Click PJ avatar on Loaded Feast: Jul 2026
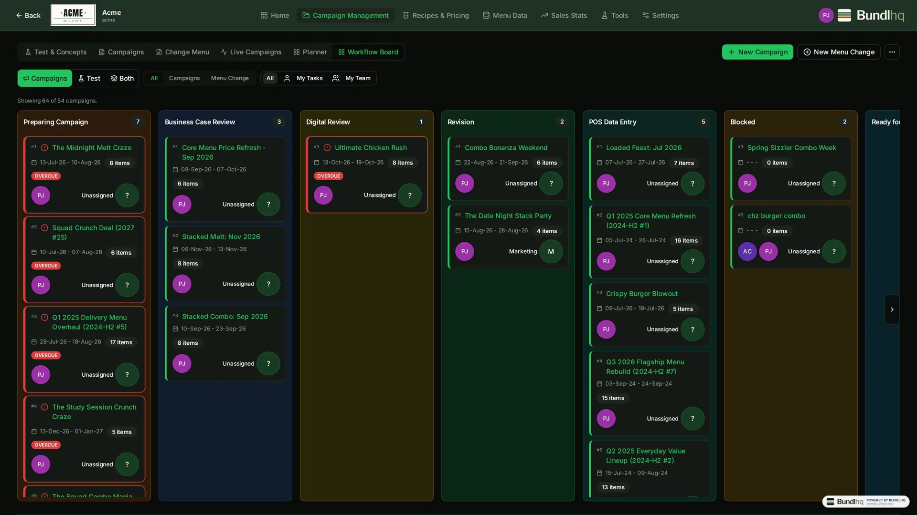Viewport: 917px width, 515px height. tap(606, 184)
